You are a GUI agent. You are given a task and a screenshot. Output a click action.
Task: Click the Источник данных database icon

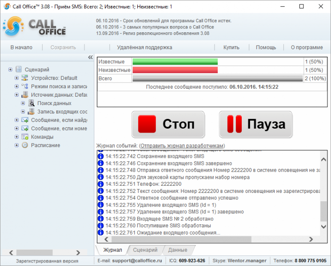(x=25, y=95)
